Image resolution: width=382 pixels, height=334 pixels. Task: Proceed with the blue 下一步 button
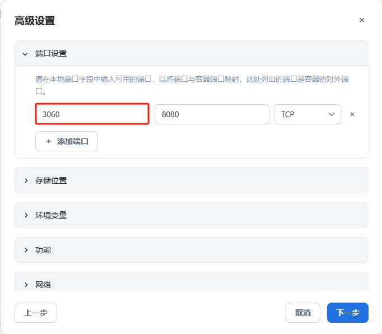348,313
